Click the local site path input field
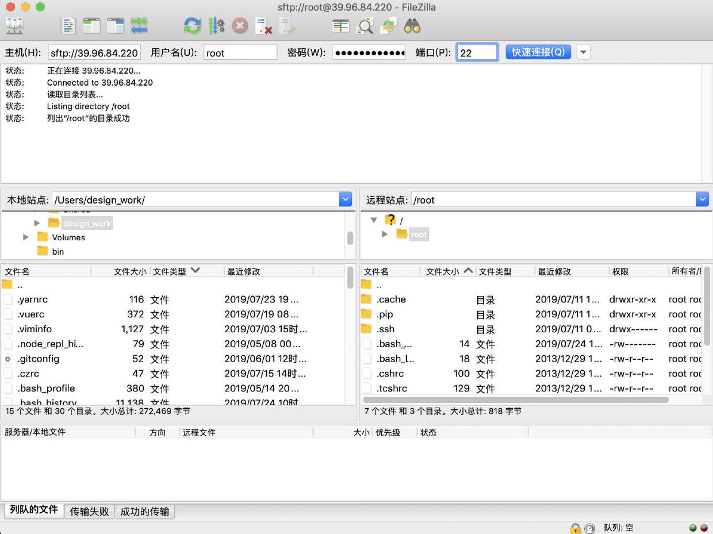 tap(195, 199)
